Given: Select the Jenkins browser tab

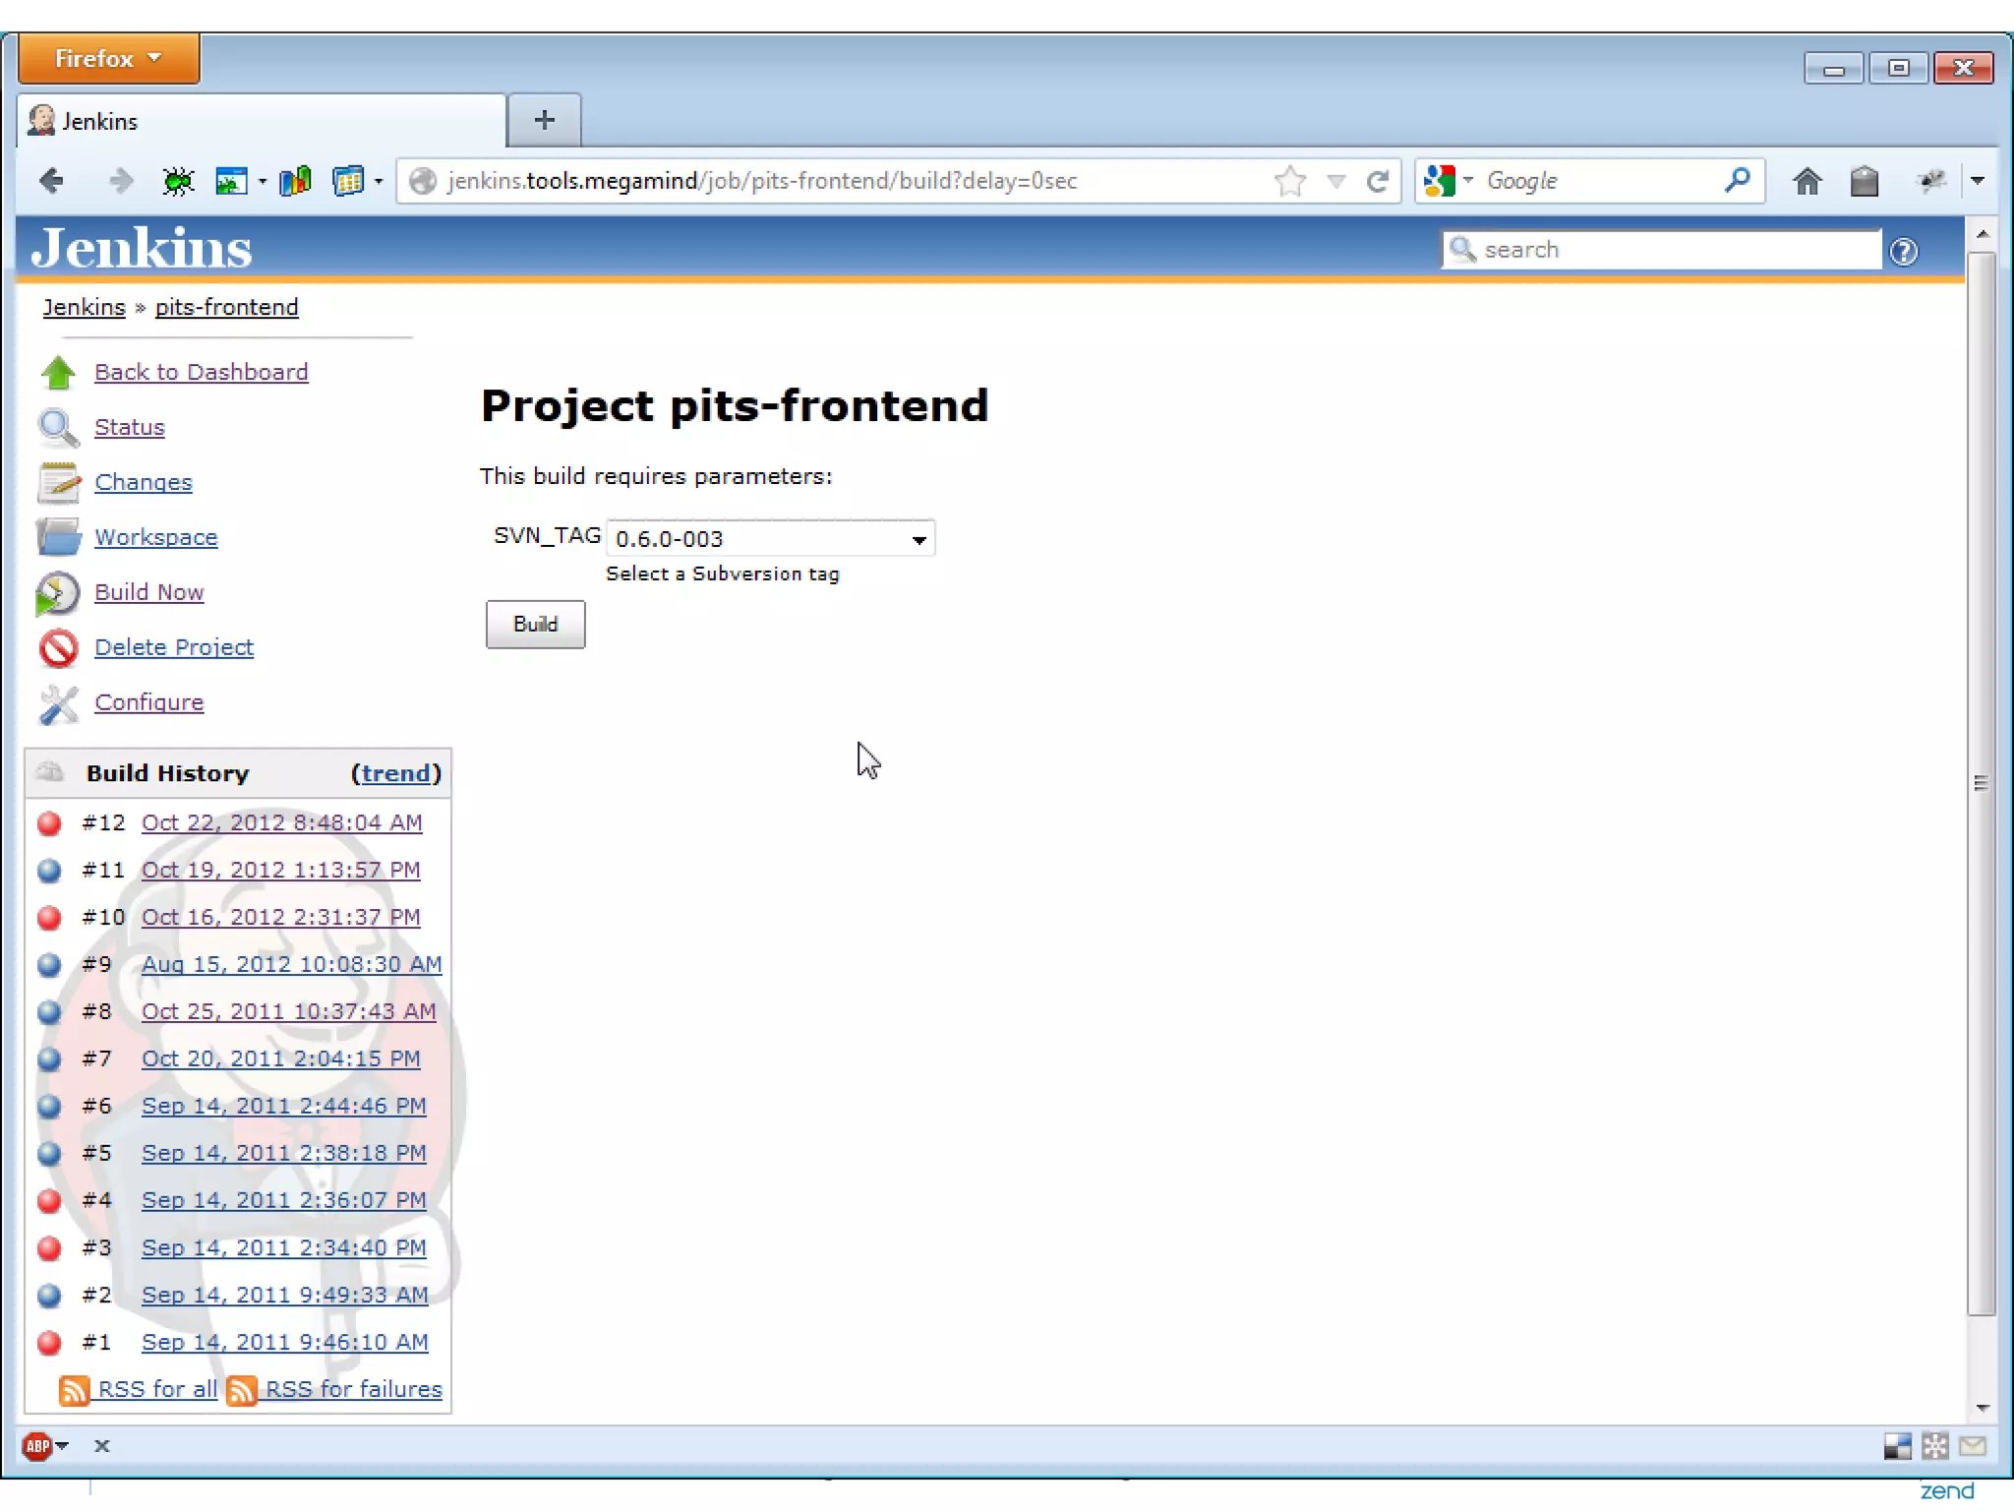Looking at the screenshot, I should tap(261, 121).
